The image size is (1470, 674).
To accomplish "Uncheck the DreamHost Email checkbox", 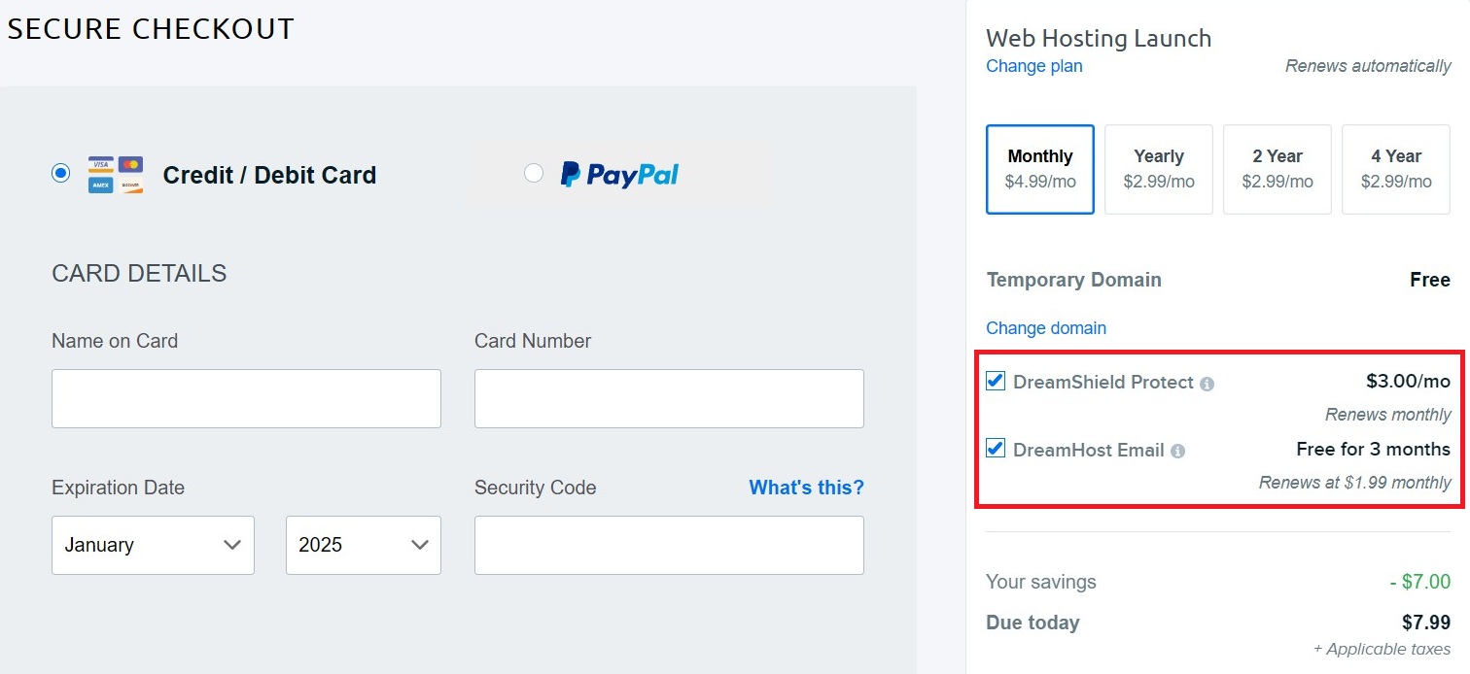I will click(996, 449).
